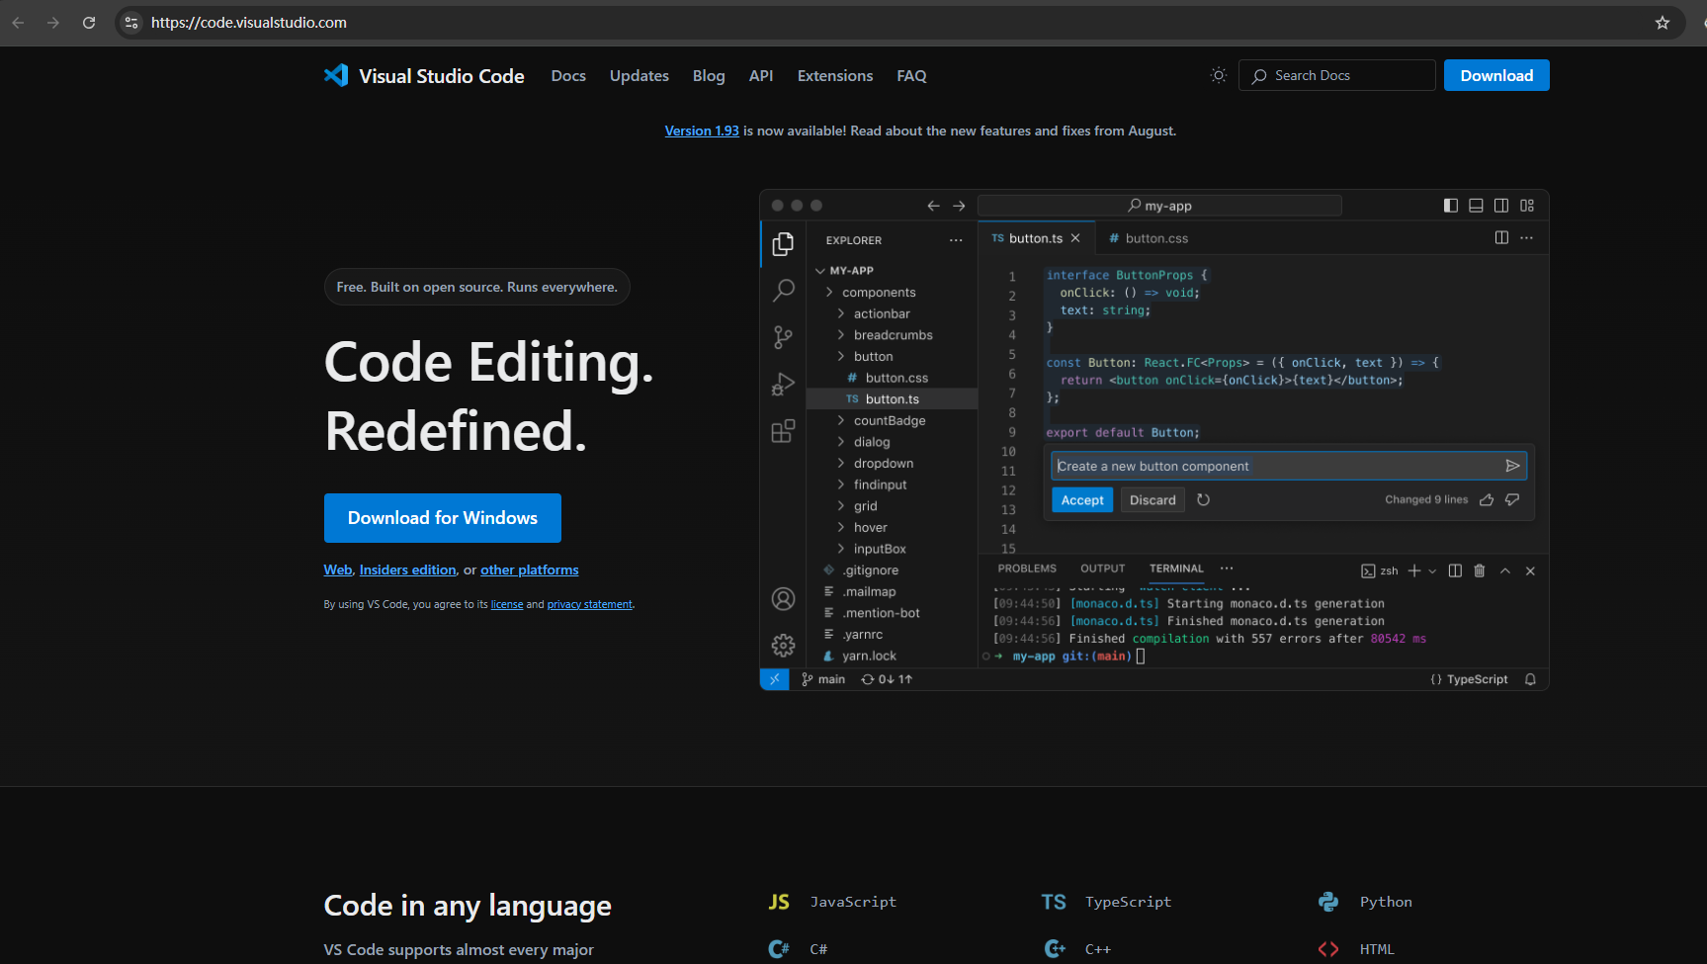Image resolution: width=1707 pixels, height=964 pixels.
Task: Open Extensions icon in activity bar
Action: 783,431
